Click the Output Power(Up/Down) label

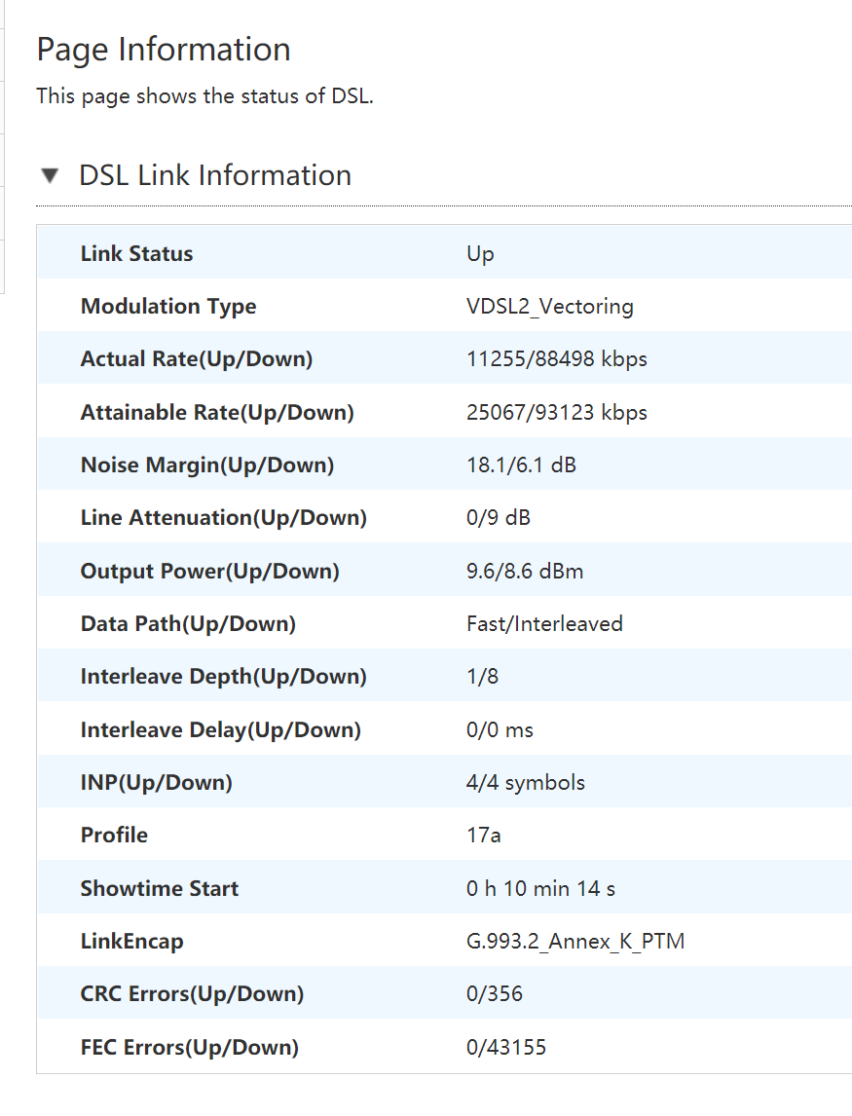(x=210, y=571)
